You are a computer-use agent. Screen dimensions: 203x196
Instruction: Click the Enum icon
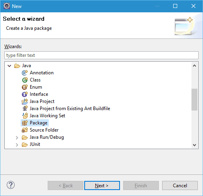point(25,87)
